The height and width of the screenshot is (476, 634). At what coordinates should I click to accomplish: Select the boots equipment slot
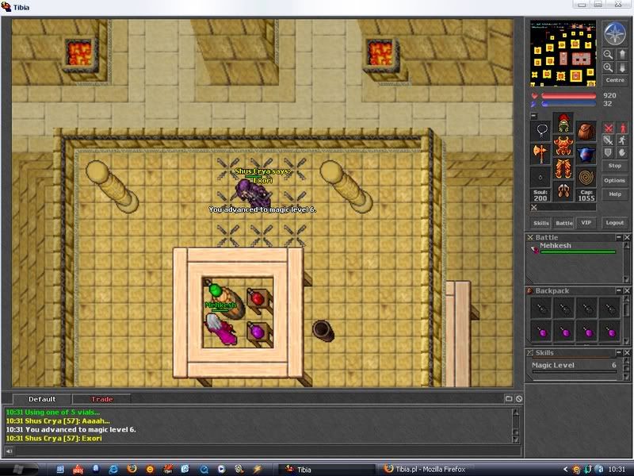563,191
